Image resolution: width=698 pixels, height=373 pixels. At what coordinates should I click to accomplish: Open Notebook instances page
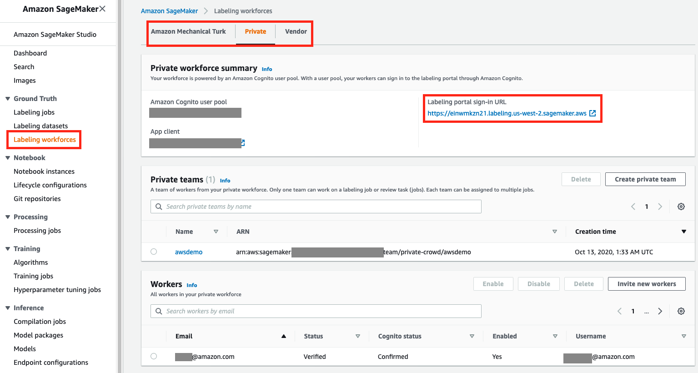click(44, 171)
